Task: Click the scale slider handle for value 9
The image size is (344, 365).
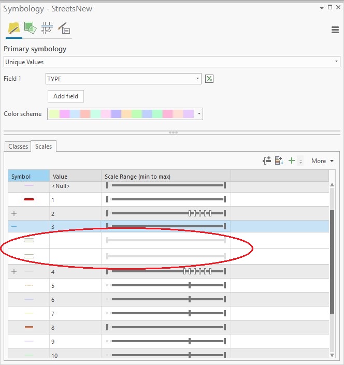Action: point(190,341)
